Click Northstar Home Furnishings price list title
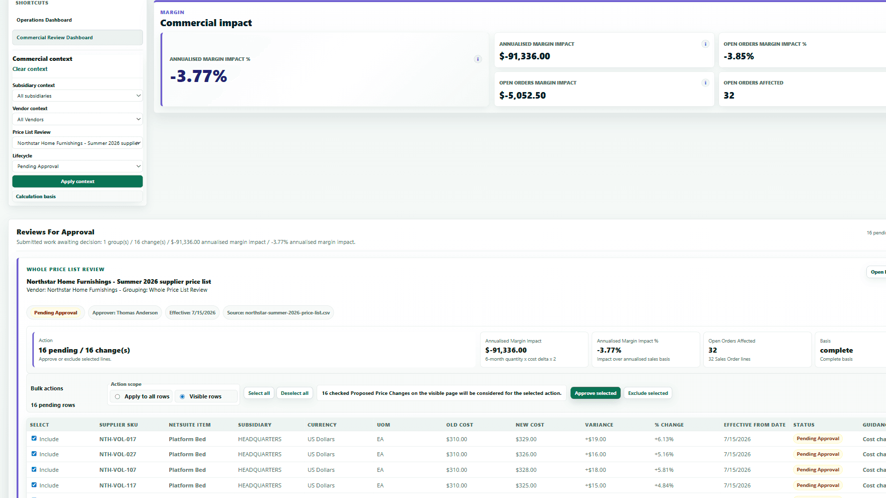The width and height of the screenshot is (886, 498). click(x=119, y=282)
